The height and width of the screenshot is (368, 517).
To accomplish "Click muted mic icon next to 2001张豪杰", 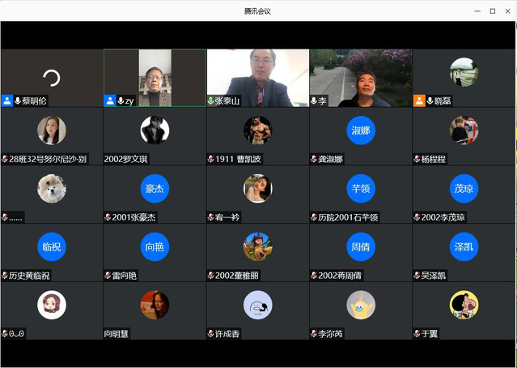I will tap(108, 218).
